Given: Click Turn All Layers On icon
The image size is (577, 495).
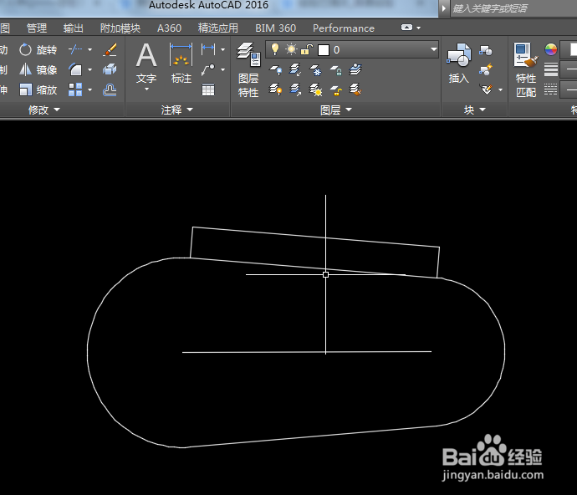Looking at the screenshot, I should tap(276, 89).
